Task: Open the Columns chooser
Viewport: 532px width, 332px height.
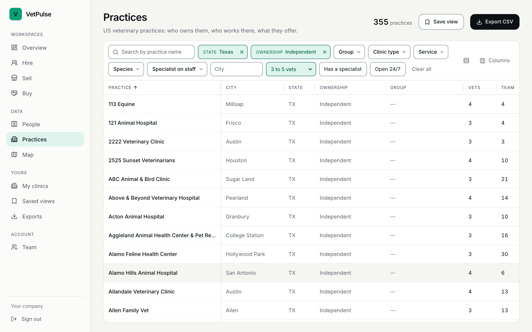Action: (x=495, y=61)
